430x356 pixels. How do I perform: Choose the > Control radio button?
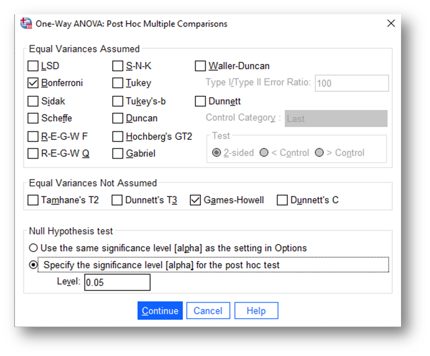point(319,153)
